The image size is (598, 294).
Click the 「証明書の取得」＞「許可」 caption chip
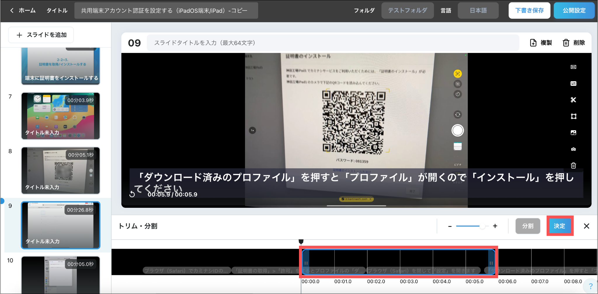298,271
